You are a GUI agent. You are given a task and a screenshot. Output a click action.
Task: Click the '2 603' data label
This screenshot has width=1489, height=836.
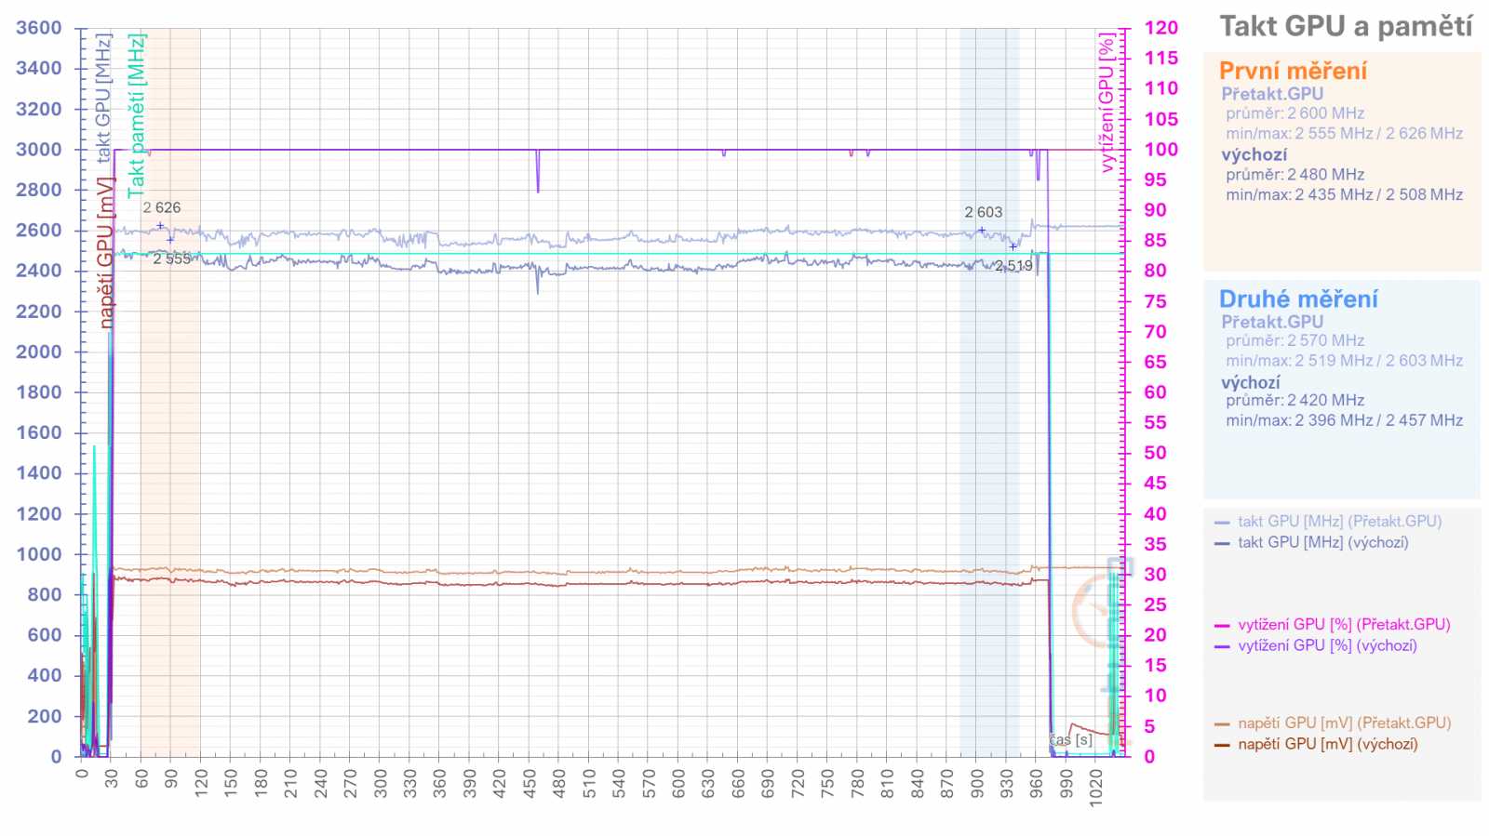pyautogui.click(x=984, y=213)
